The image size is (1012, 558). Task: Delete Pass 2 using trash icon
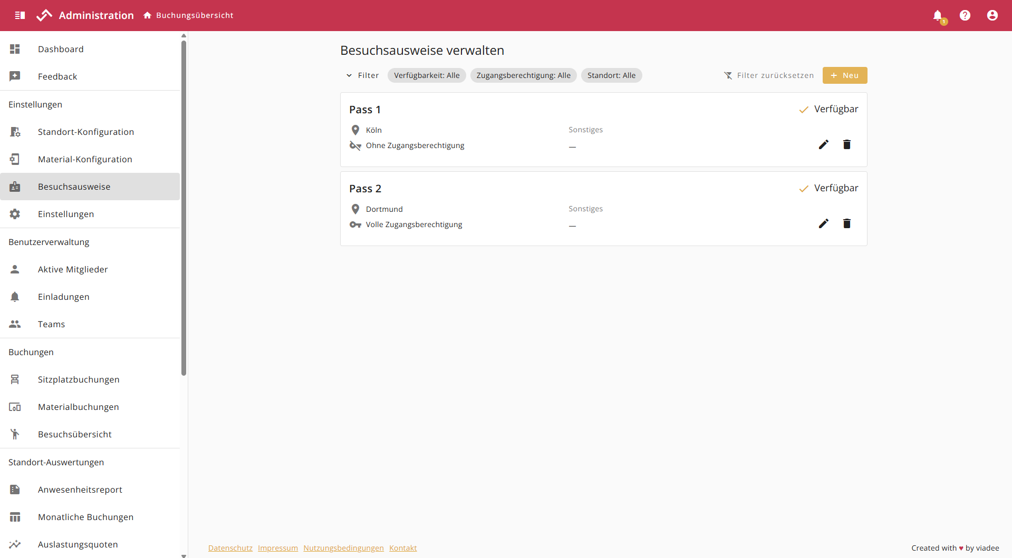(x=846, y=223)
